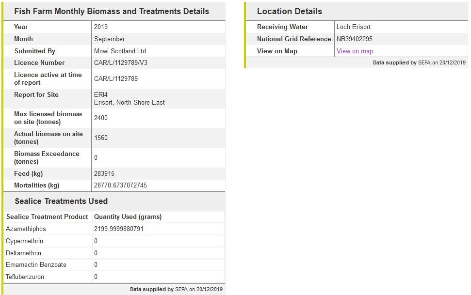Select the Azamethiphos quantity 2199.9999880791
Screen dimensions: 471x295
(x=119, y=229)
